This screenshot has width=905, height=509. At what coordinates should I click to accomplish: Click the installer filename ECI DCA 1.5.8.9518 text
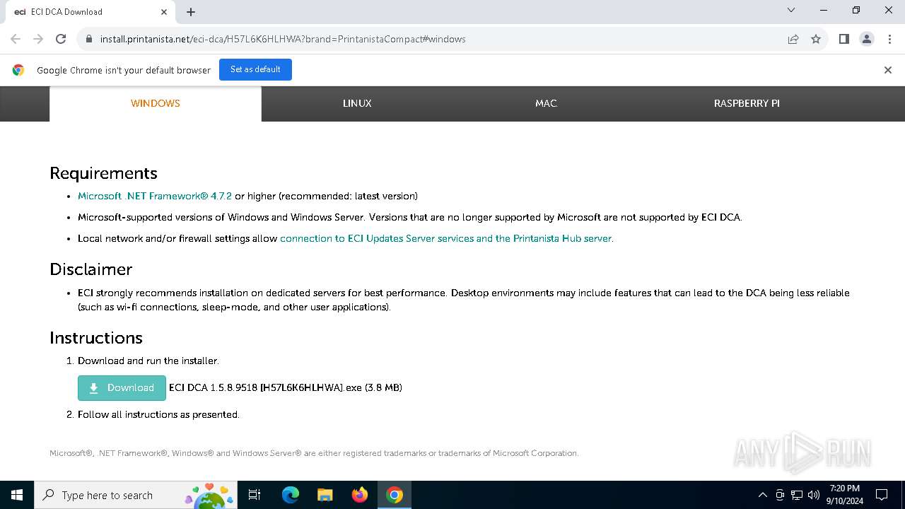click(x=286, y=387)
